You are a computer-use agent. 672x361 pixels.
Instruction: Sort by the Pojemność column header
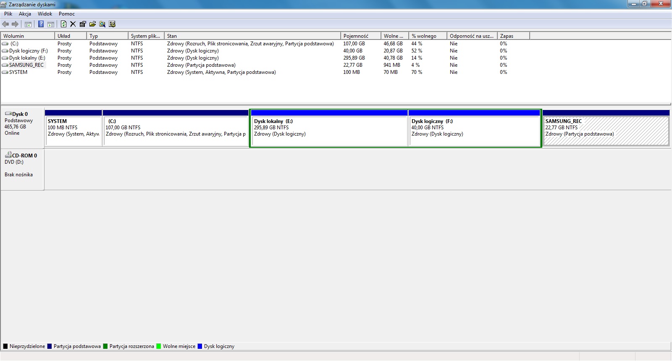pyautogui.click(x=361, y=36)
